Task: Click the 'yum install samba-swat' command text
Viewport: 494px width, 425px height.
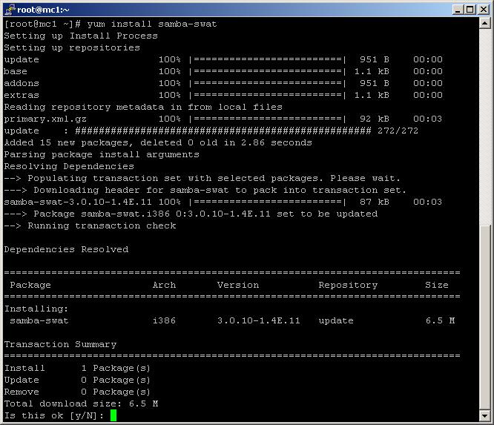Action: point(152,24)
